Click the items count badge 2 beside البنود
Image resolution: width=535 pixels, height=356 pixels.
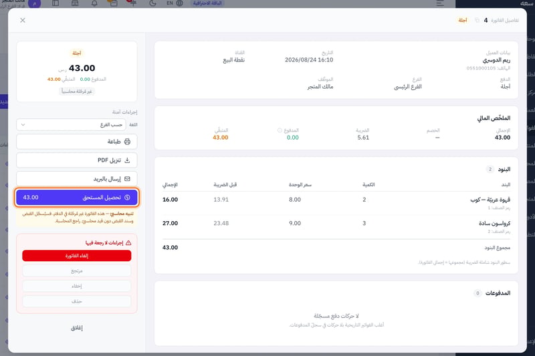pos(490,169)
